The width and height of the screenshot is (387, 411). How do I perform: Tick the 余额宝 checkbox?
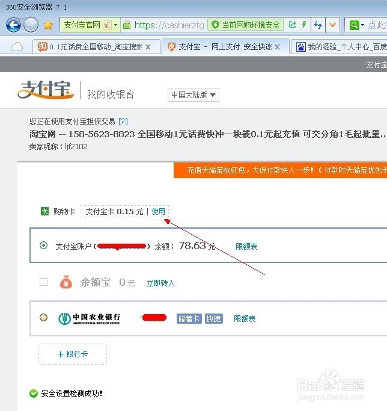tap(43, 282)
